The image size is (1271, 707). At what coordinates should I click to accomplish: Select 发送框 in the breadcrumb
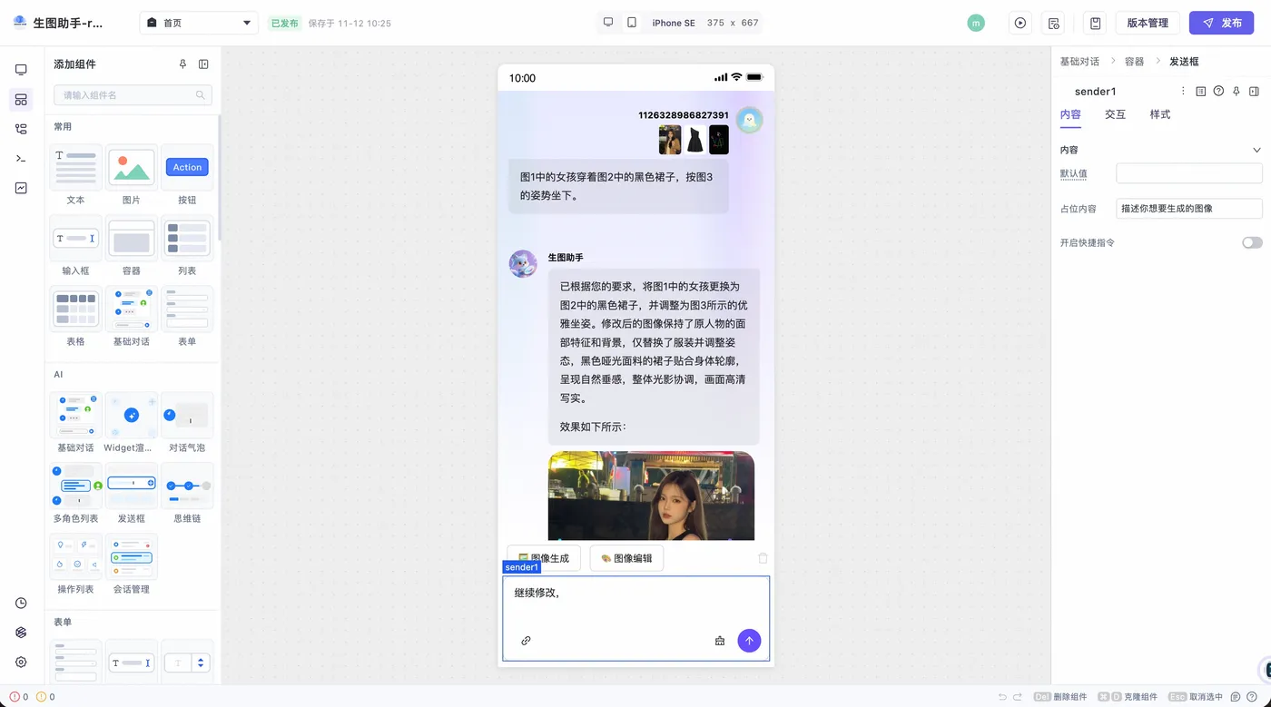coord(1184,62)
